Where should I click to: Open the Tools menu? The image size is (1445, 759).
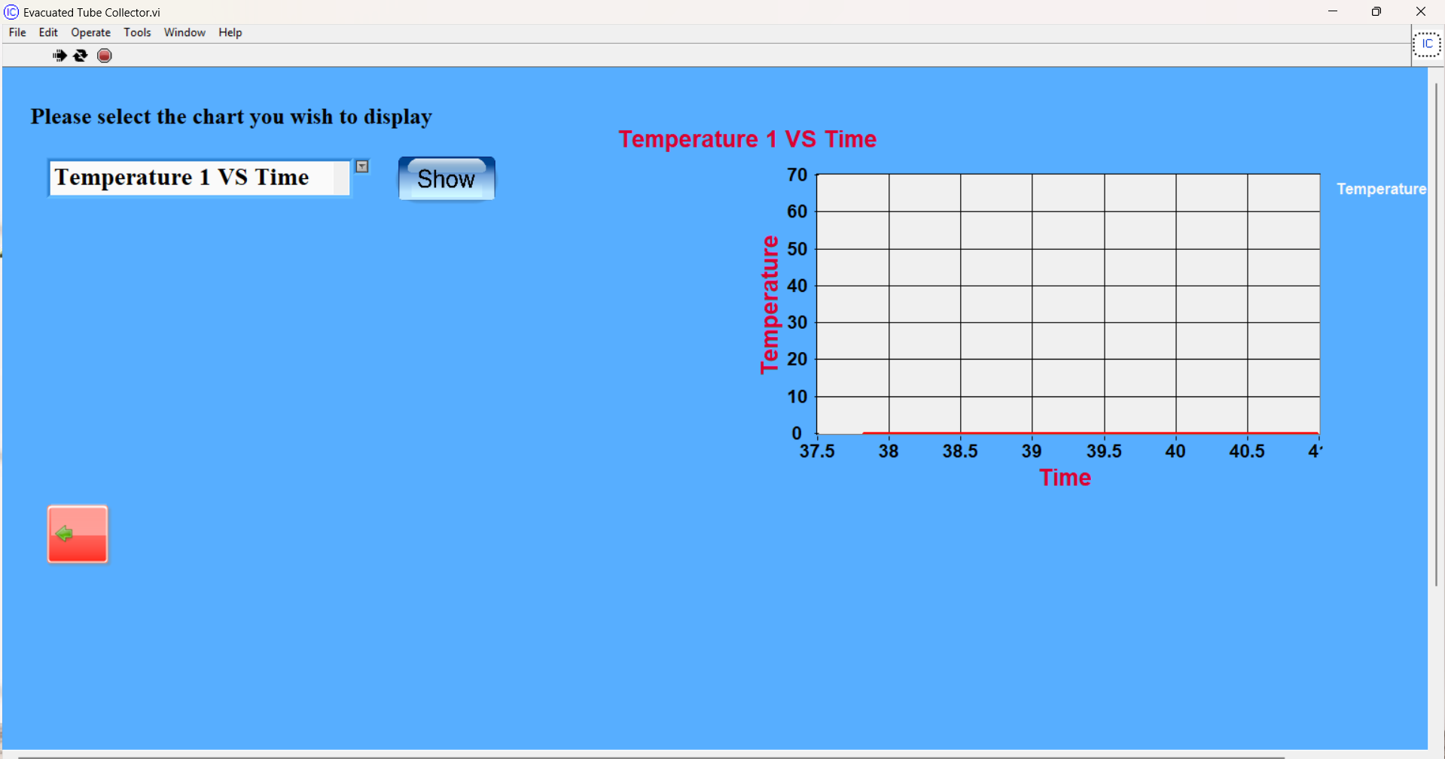point(137,32)
